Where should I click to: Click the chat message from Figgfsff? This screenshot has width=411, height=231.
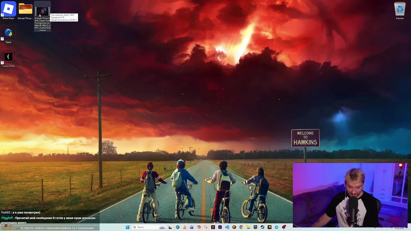point(48,220)
